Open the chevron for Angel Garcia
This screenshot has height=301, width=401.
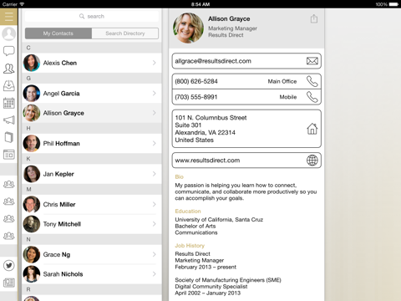(x=154, y=94)
